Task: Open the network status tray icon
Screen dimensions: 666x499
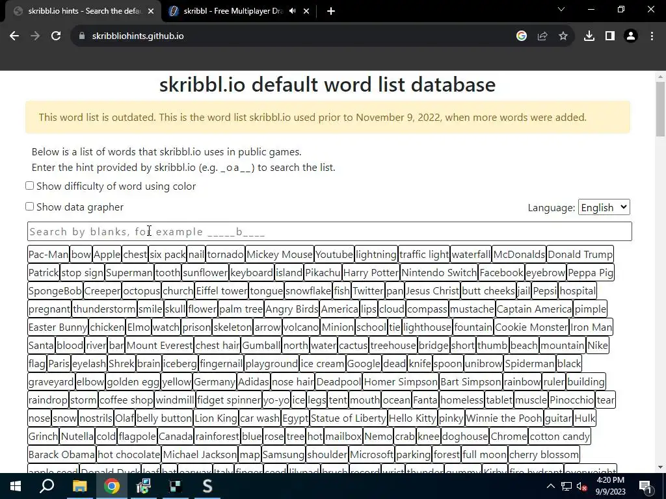Action: click(566, 486)
